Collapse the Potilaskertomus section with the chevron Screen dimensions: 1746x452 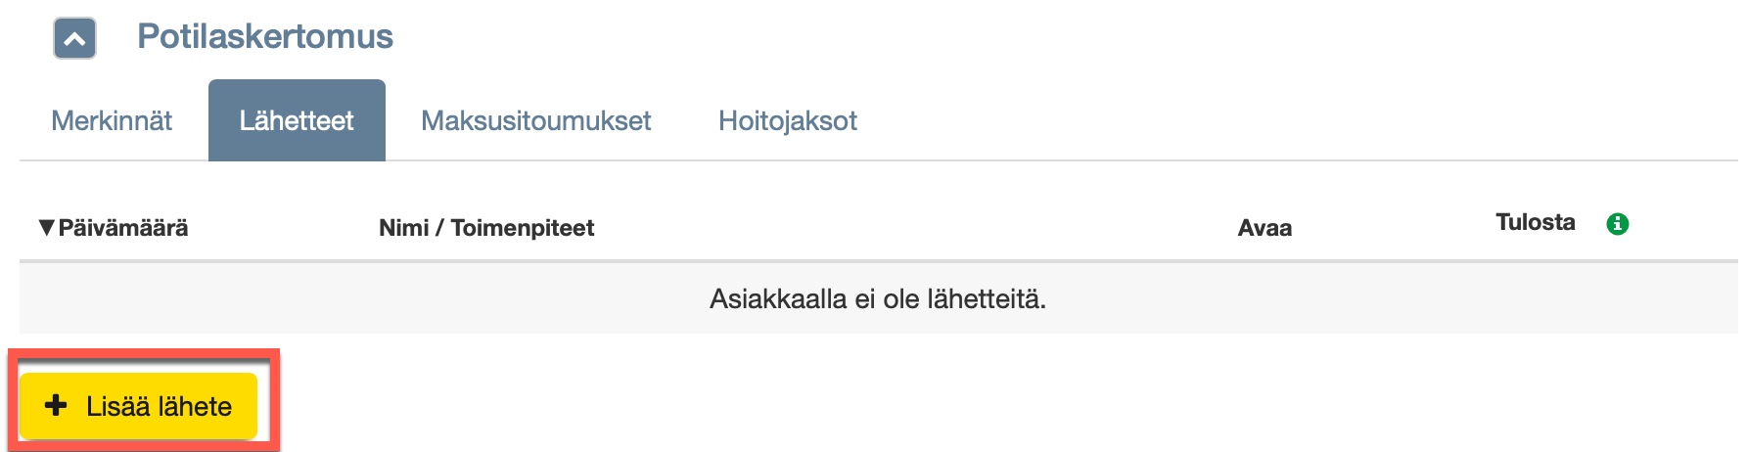(x=74, y=39)
